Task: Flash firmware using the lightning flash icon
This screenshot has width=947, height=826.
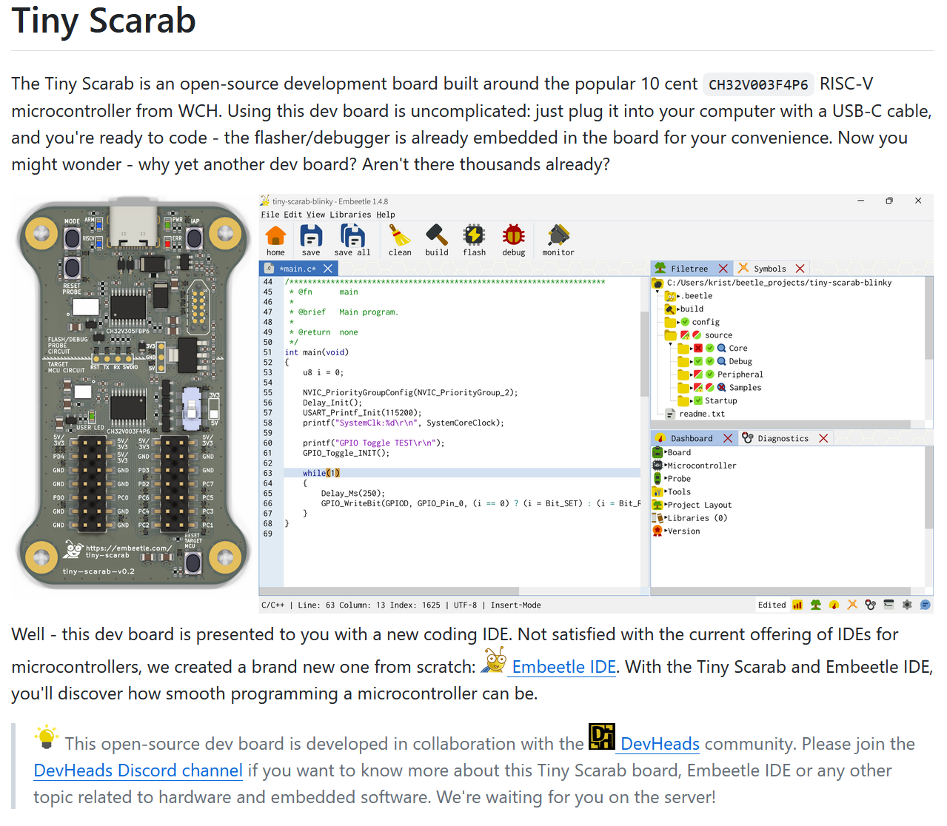Action: pos(474,237)
